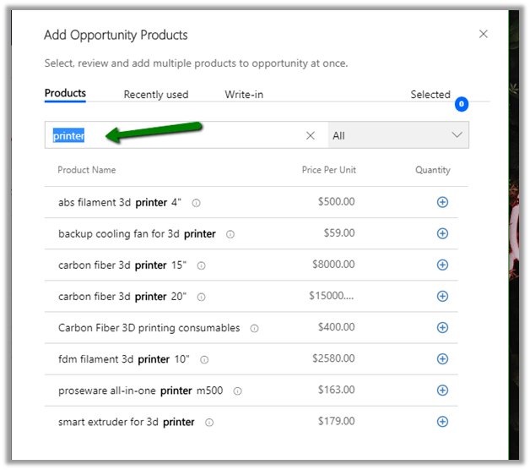This screenshot has width=530, height=470.
Task: Add carbon fiber 3d printer 20" product
Action: [x=442, y=296]
